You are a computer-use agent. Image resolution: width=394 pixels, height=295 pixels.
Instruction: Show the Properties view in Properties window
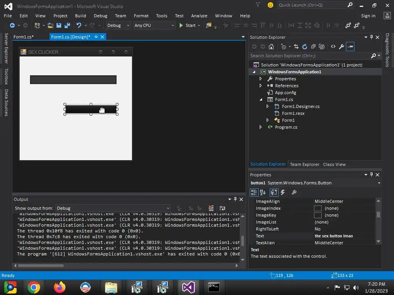(x=274, y=192)
